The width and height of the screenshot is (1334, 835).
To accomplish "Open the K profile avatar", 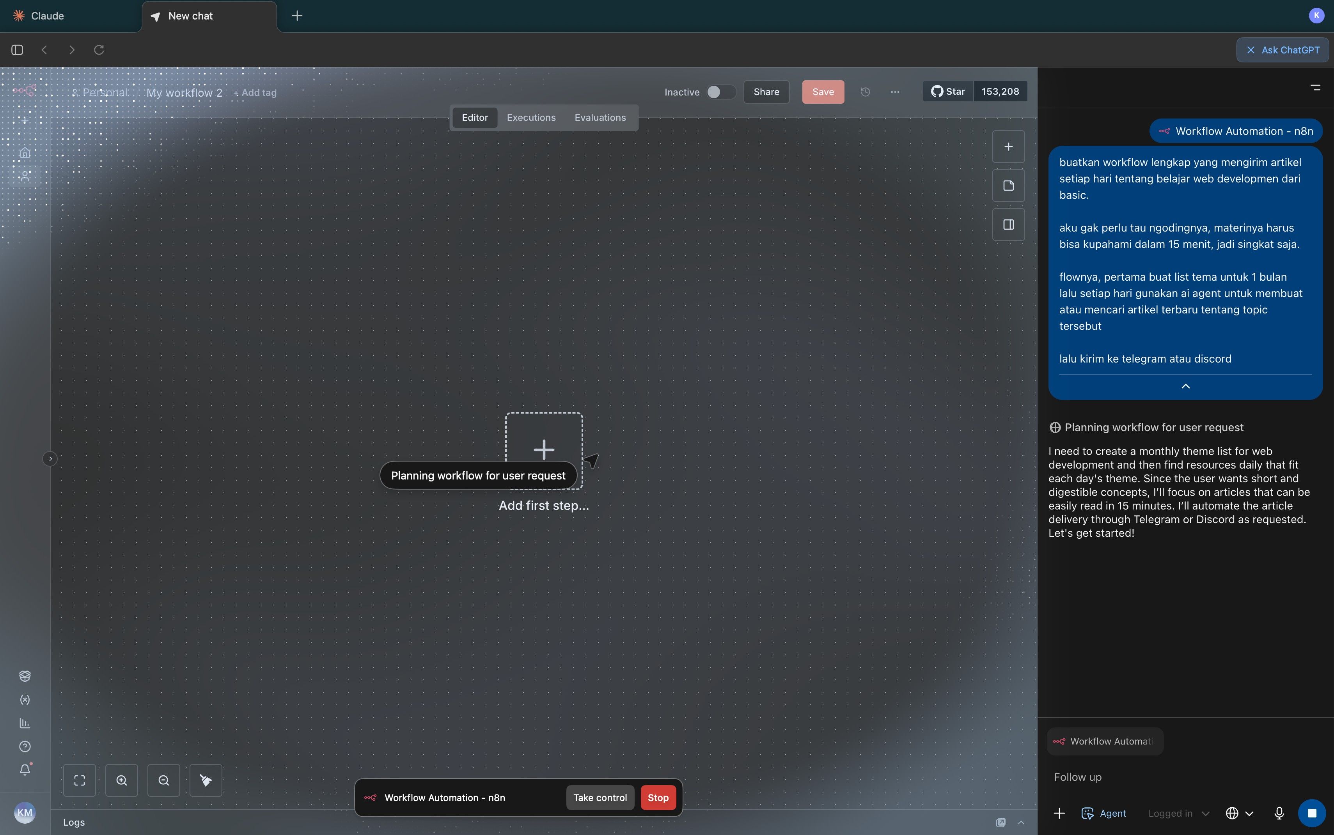I will (x=1316, y=16).
